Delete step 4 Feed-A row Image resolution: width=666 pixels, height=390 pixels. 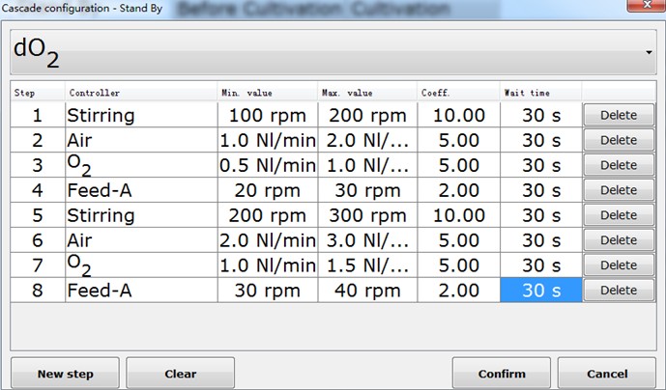coord(619,190)
